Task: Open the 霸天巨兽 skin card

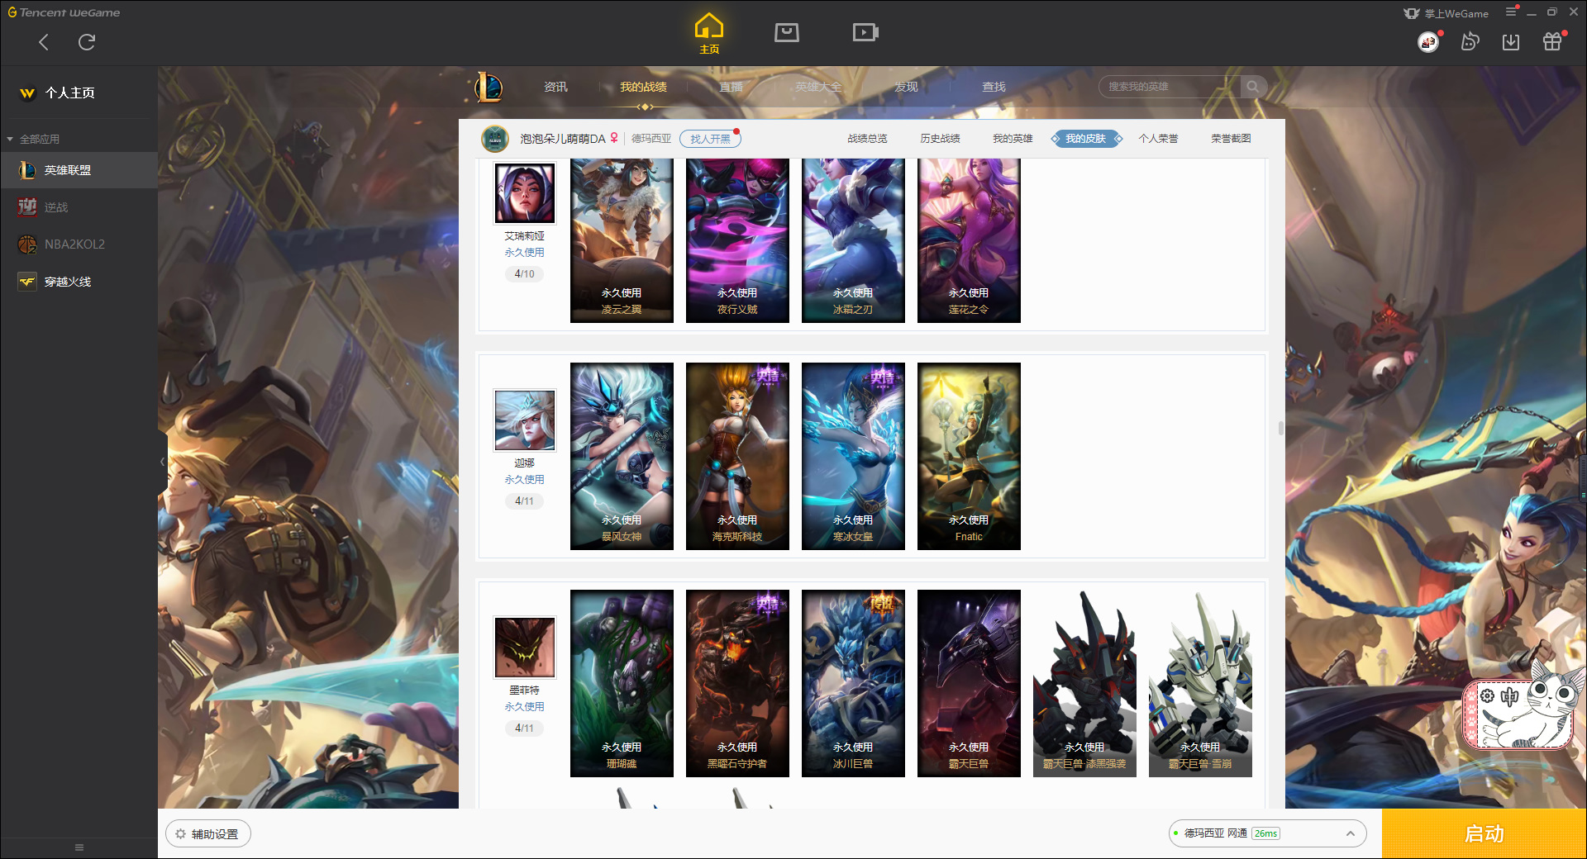Action: 969,683
